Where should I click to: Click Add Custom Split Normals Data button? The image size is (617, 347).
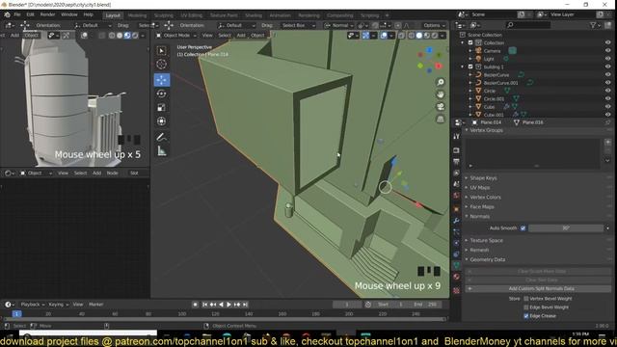tap(538, 289)
